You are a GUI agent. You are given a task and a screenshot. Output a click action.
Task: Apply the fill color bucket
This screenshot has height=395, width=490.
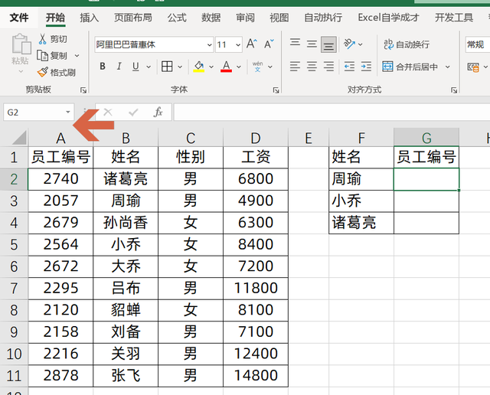199,67
